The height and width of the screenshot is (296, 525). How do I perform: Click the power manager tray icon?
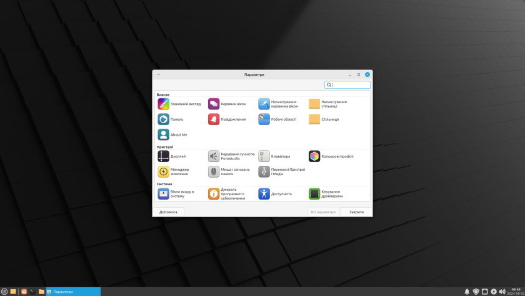(x=494, y=292)
